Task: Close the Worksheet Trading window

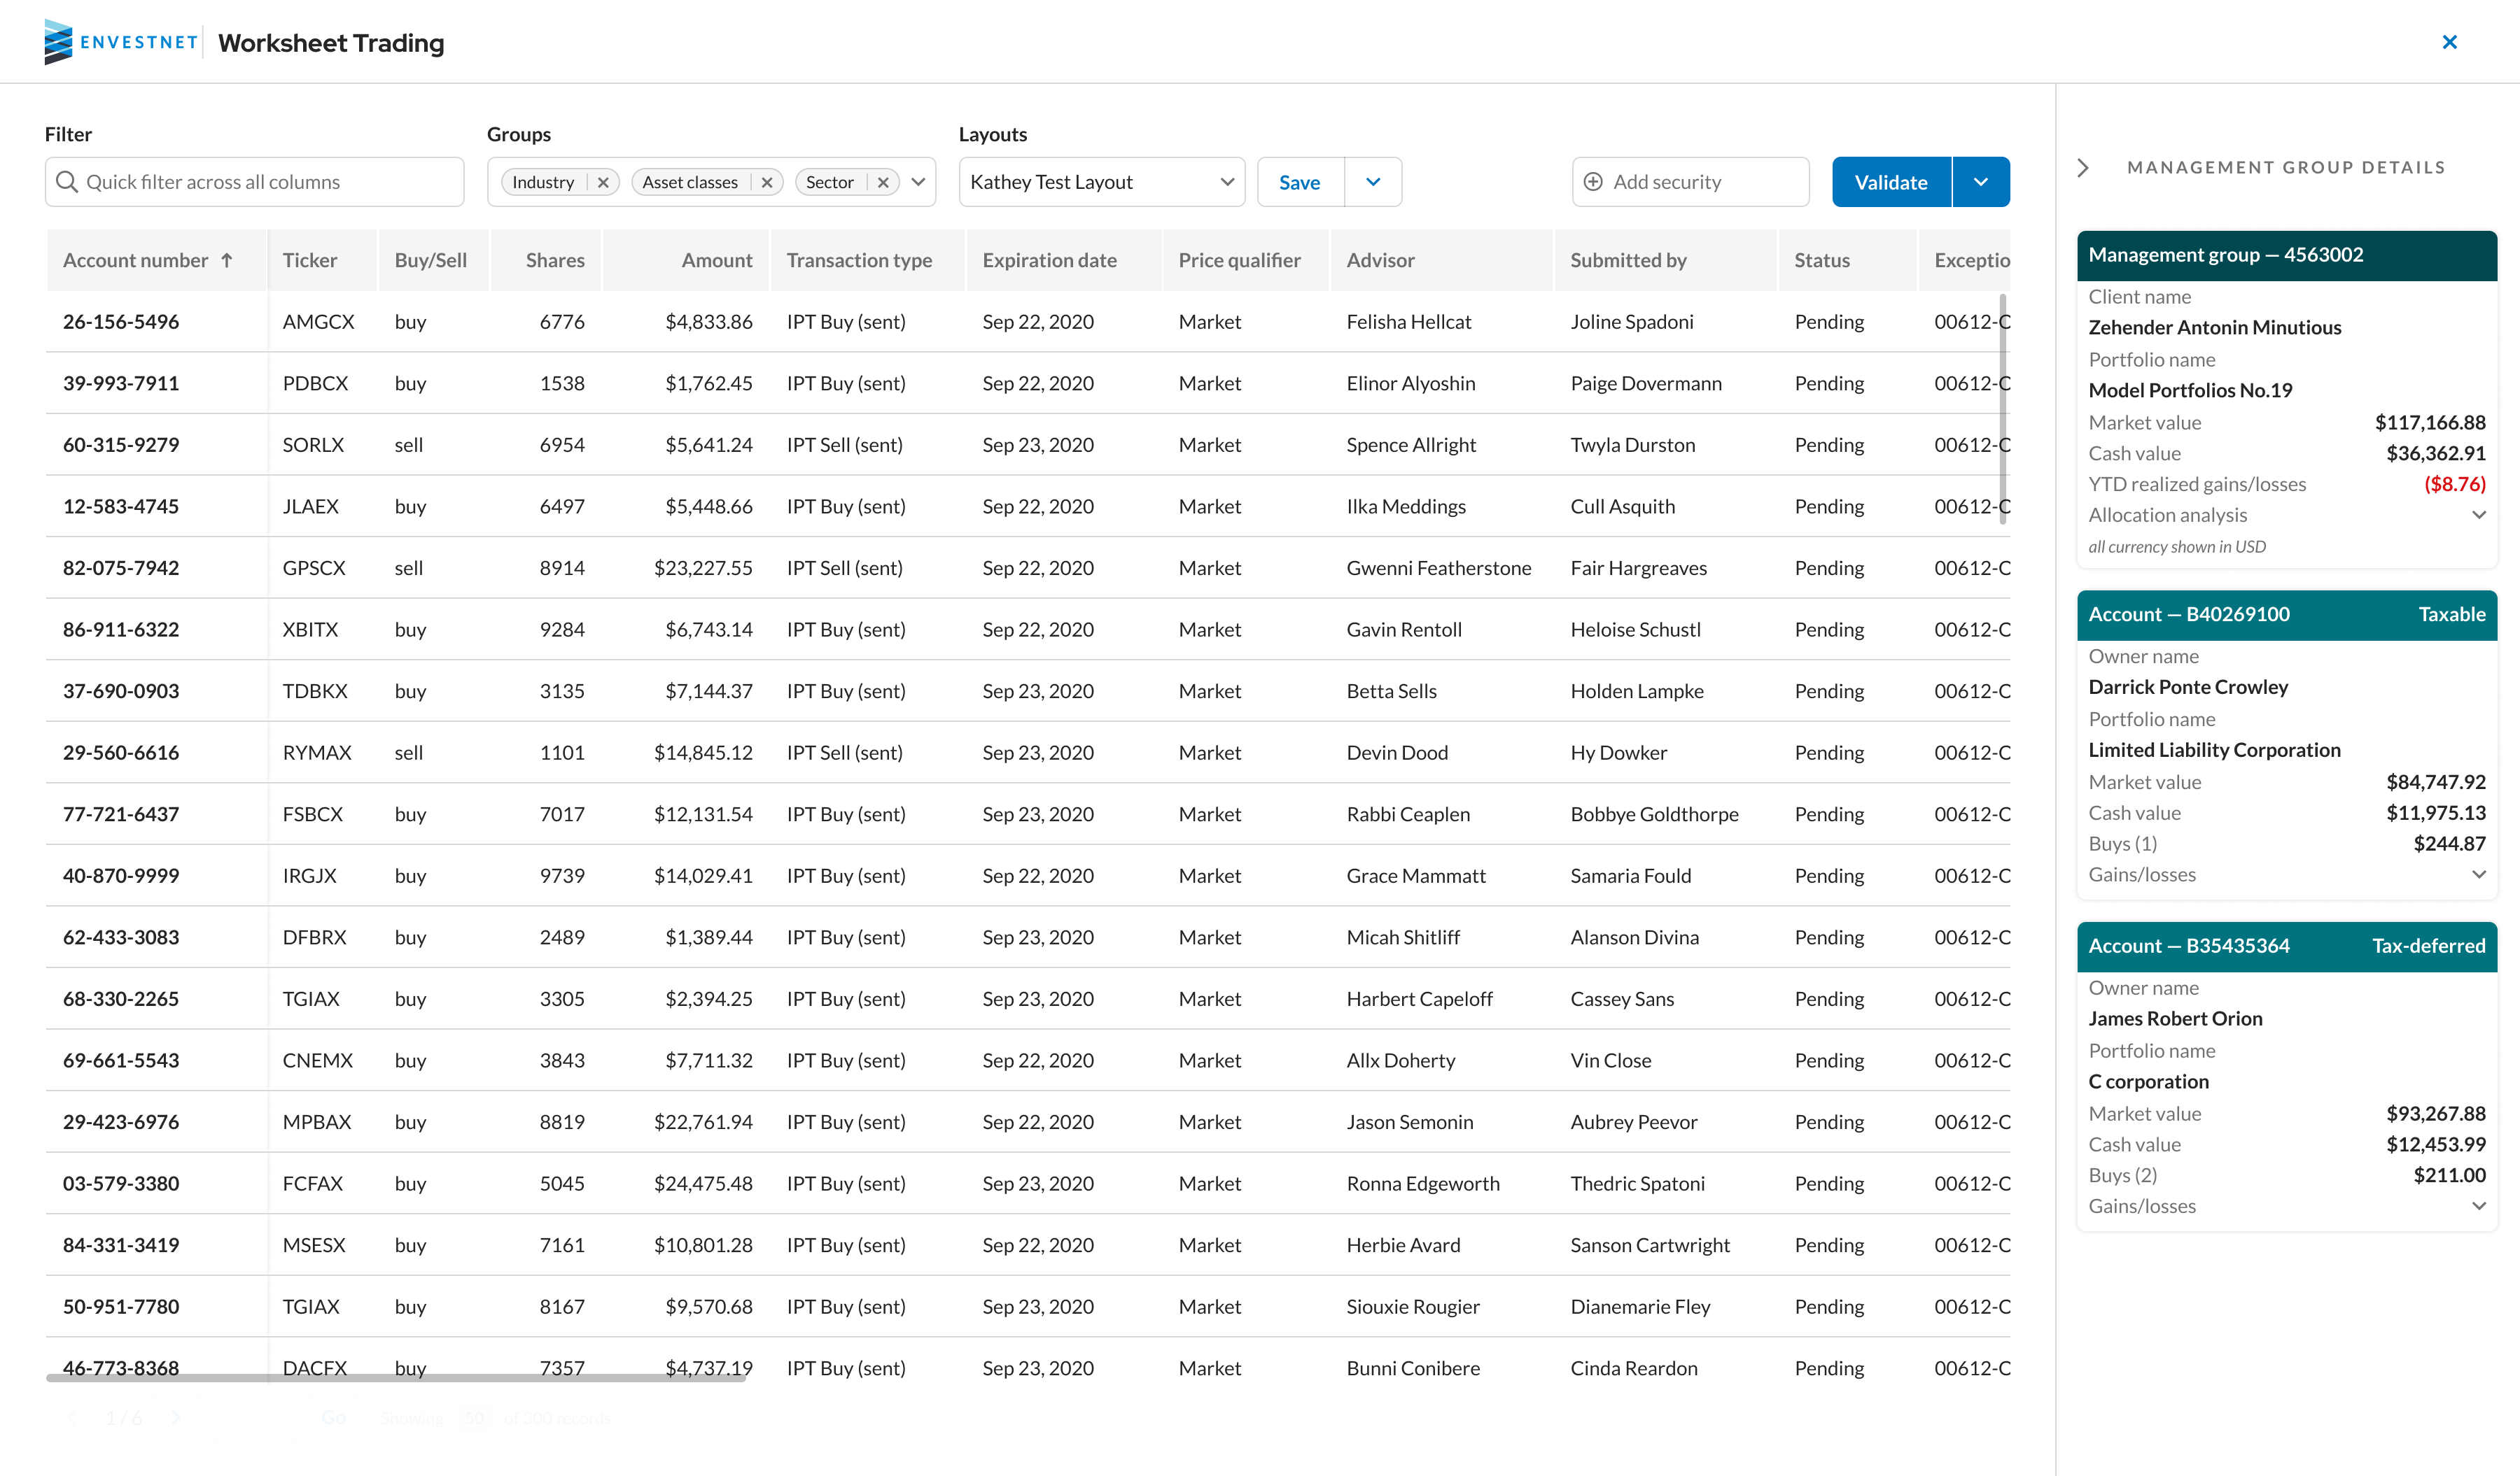Action: (2449, 42)
